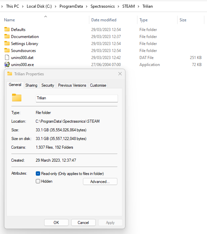The image size is (207, 234).
Task: Open the Customise tab
Action: click(98, 85)
